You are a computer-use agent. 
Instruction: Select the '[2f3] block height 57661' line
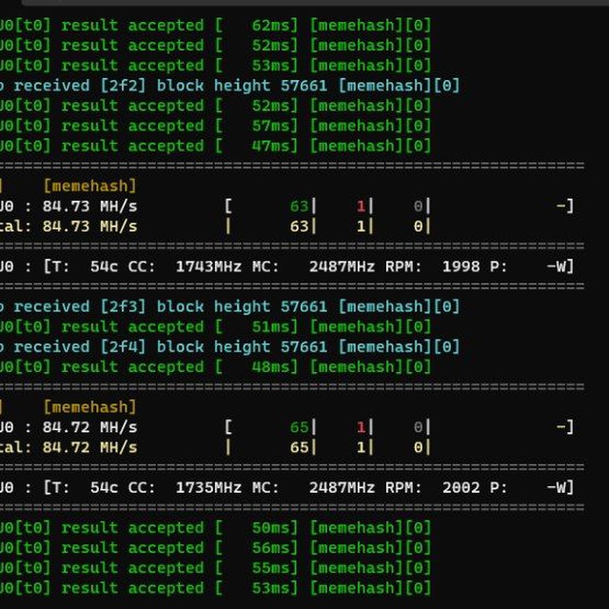(x=230, y=306)
